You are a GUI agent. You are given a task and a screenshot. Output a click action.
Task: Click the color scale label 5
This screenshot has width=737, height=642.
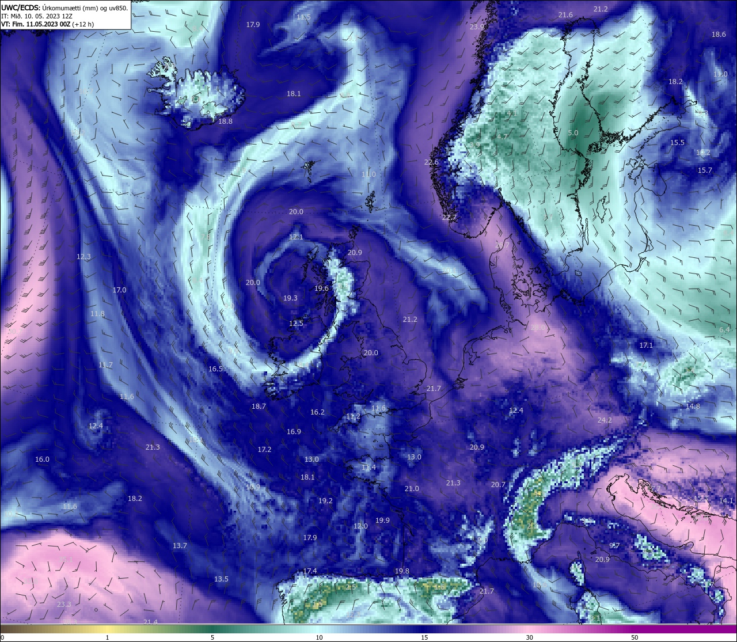(x=212, y=637)
